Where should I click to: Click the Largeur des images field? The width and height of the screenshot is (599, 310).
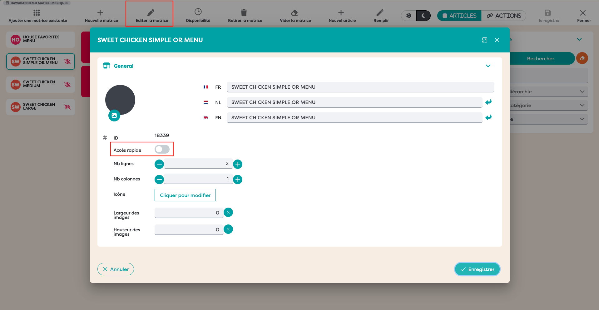point(189,213)
